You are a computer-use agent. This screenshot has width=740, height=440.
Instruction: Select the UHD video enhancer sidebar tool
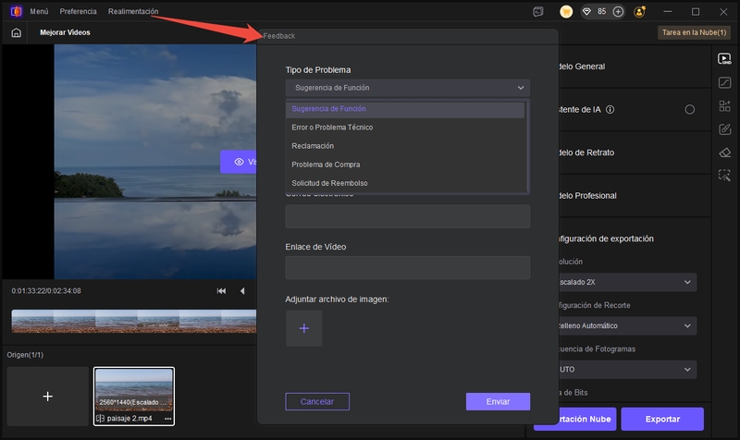coord(724,58)
